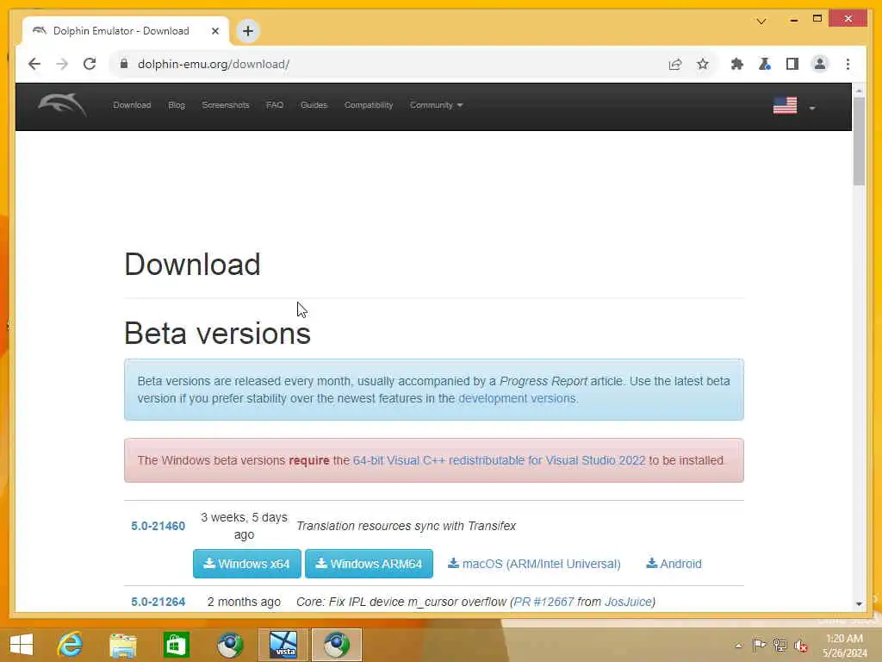Expand the Community dropdown menu
This screenshot has width=882, height=662.
coord(436,105)
